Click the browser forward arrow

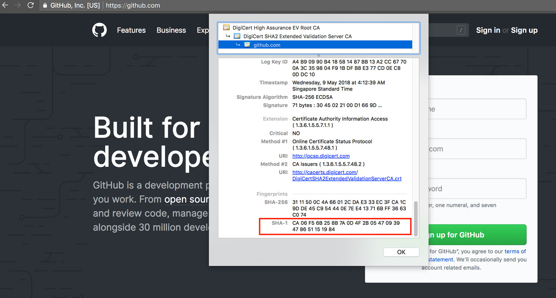[x=17, y=6]
